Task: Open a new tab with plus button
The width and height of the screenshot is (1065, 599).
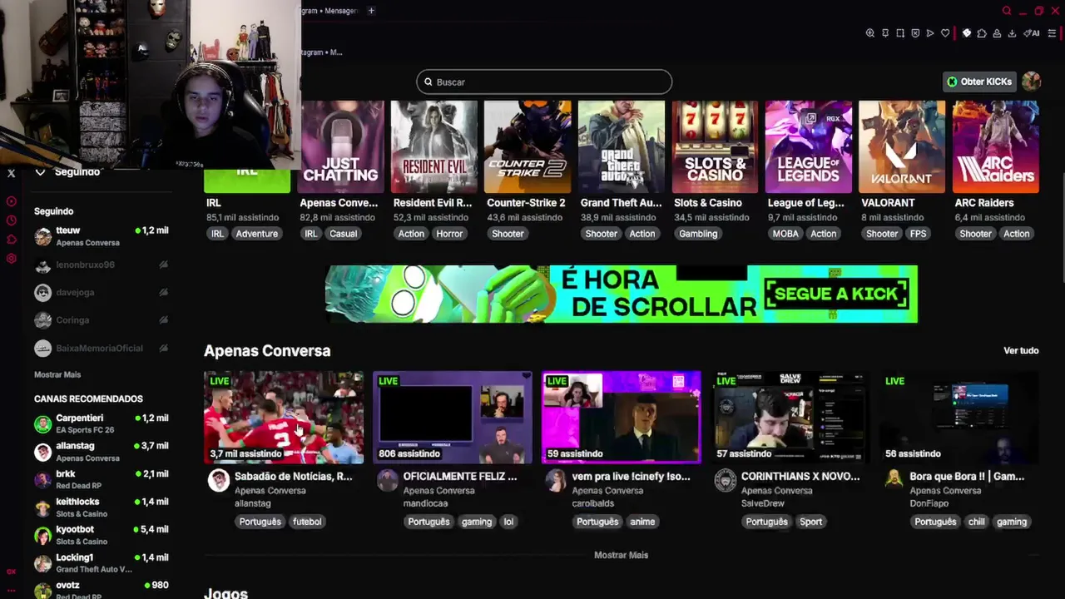Action: pos(371,11)
